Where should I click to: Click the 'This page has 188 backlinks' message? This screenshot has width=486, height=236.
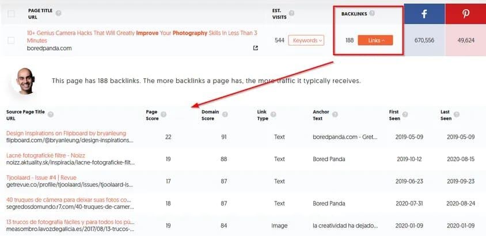206,81
